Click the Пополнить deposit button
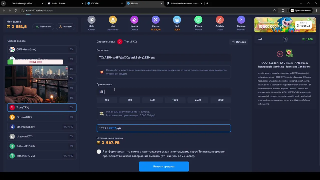This screenshot has width=320, height=180. point(43,26)
